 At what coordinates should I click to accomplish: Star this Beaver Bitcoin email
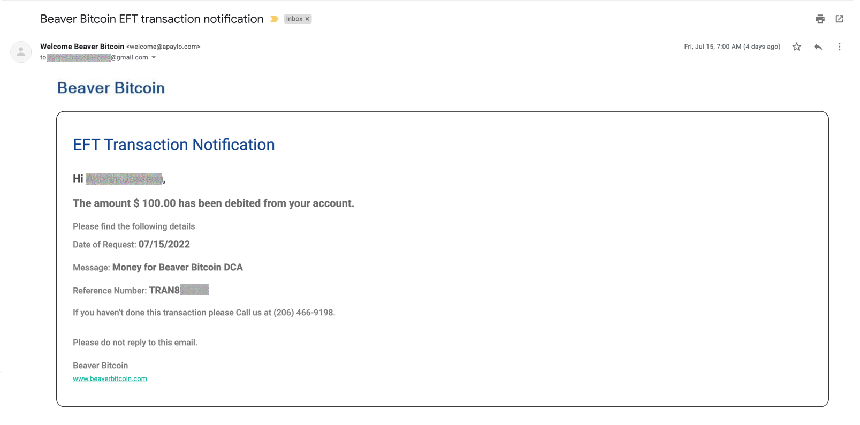click(797, 47)
